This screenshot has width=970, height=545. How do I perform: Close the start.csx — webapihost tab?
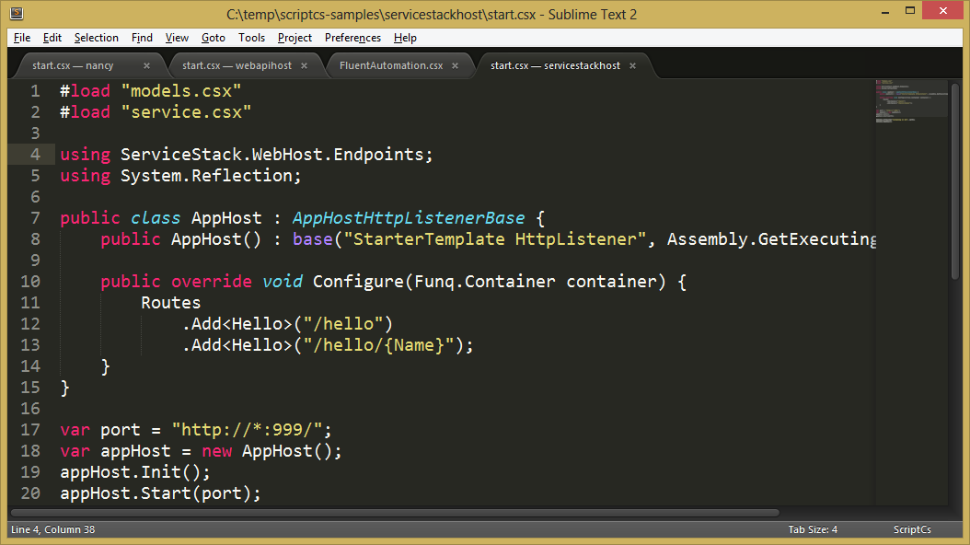pos(304,65)
